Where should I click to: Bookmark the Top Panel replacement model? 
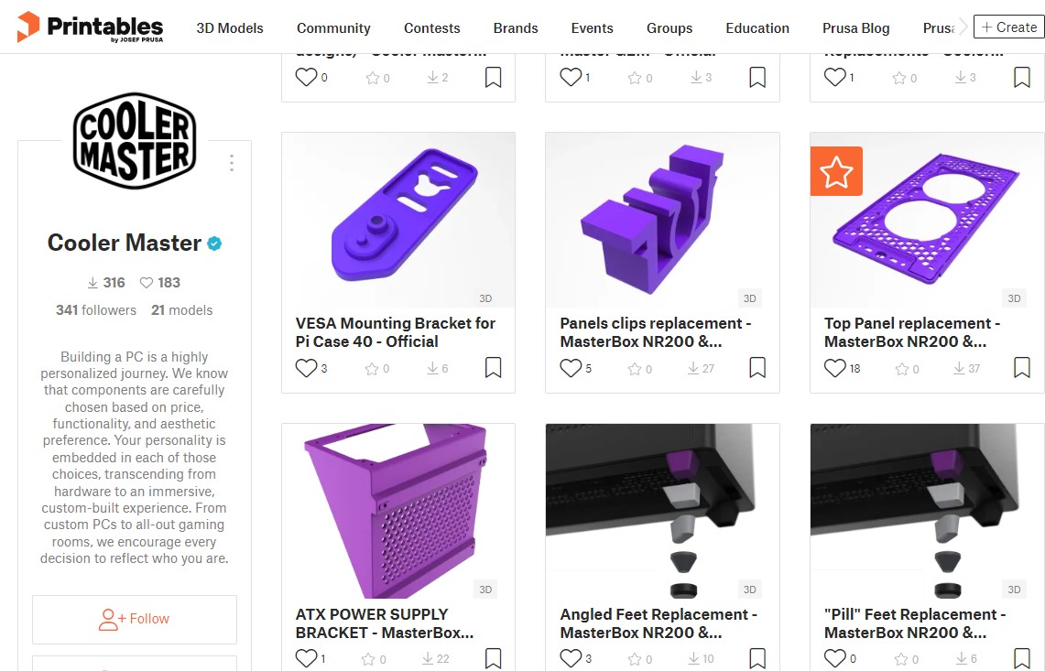(1021, 367)
